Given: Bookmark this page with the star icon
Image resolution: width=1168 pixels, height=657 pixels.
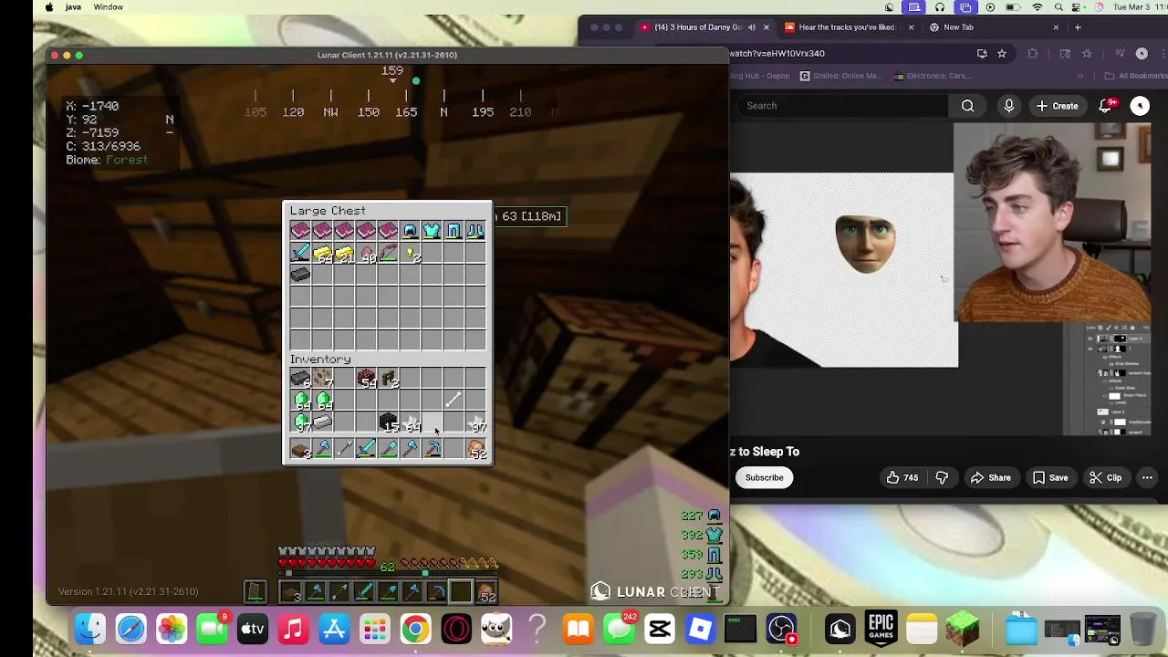Looking at the screenshot, I should point(1002,53).
